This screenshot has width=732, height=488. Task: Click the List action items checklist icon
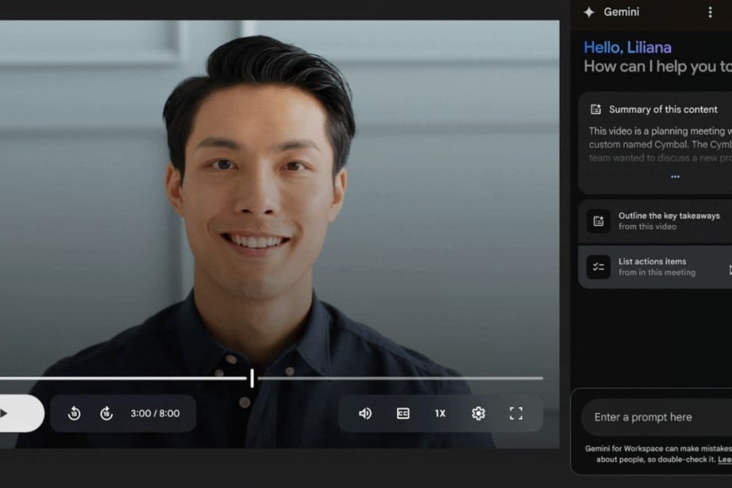click(x=598, y=267)
